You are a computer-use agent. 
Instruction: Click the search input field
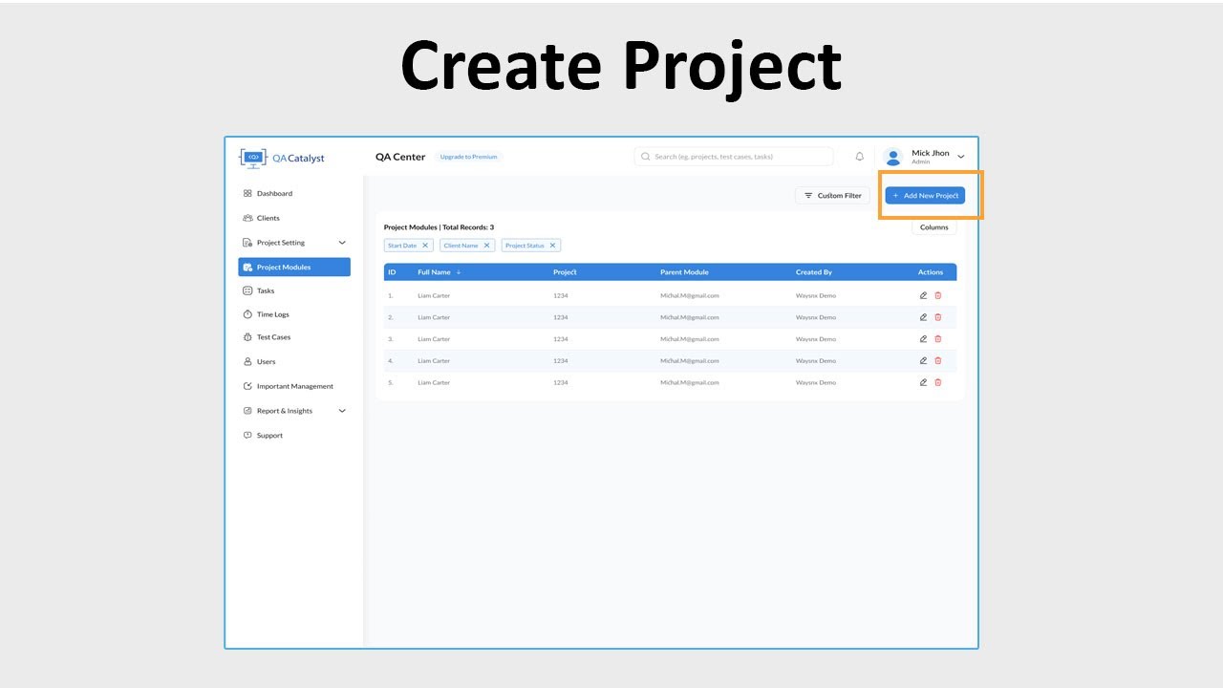coord(734,157)
